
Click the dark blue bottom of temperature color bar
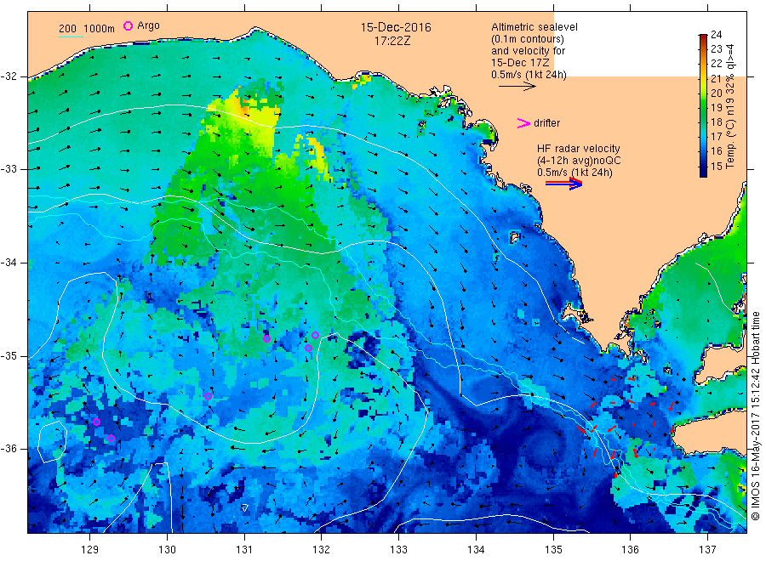703,171
